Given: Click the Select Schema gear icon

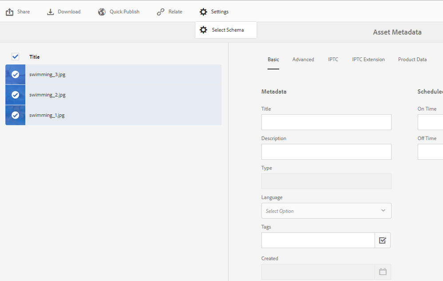Looking at the screenshot, I should [x=203, y=30].
